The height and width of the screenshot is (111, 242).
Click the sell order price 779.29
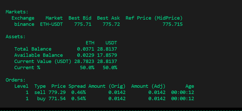pos(57,92)
